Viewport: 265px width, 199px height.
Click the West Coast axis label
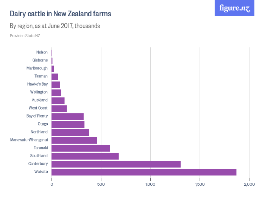38,108
